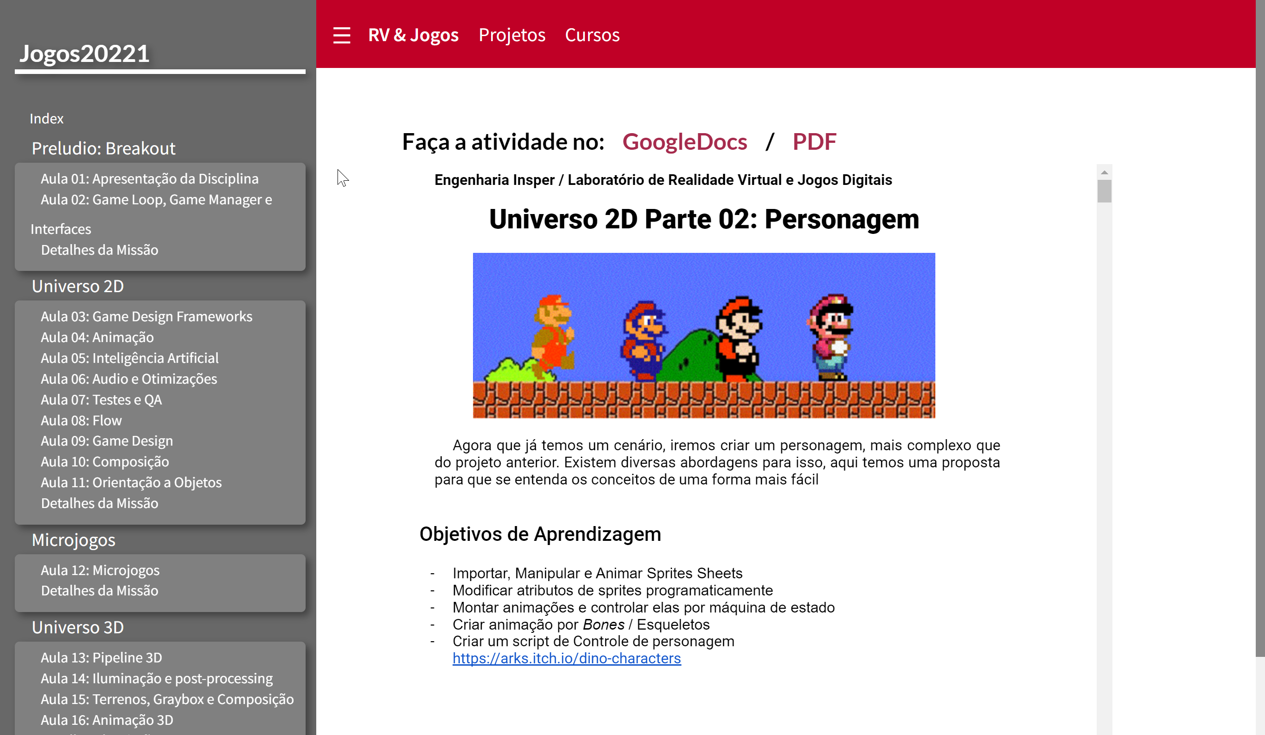
Task: Open Aula 06: Audio e Otimizações
Action: 129,379
